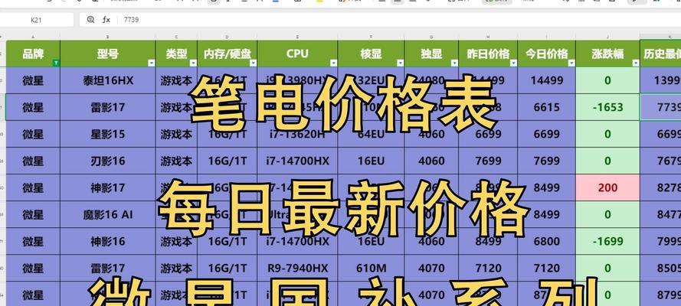Open the 核显 column filter dropdown
This screenshot has width=681, height=306.
click(x=400, y=63)
